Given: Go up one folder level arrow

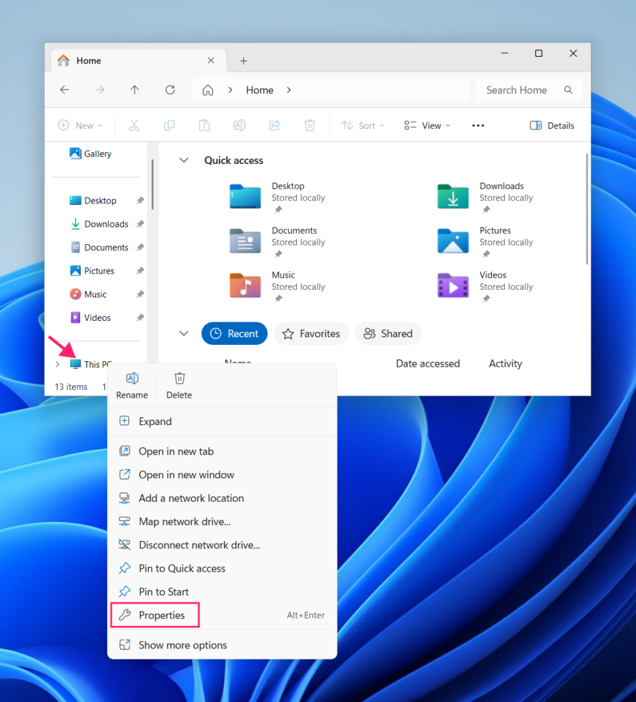Looking at the screenshot, I should (x=135, y=90).
